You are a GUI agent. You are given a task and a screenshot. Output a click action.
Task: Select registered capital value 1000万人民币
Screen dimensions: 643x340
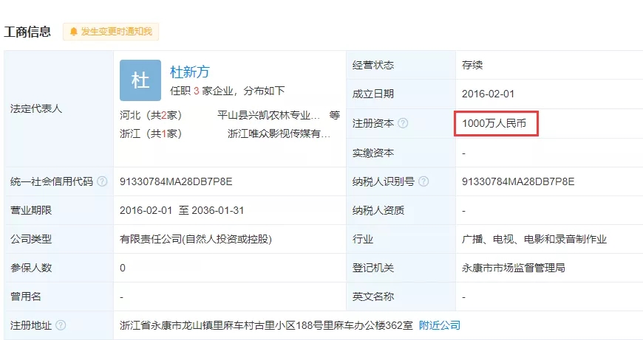tap(494, 123)
